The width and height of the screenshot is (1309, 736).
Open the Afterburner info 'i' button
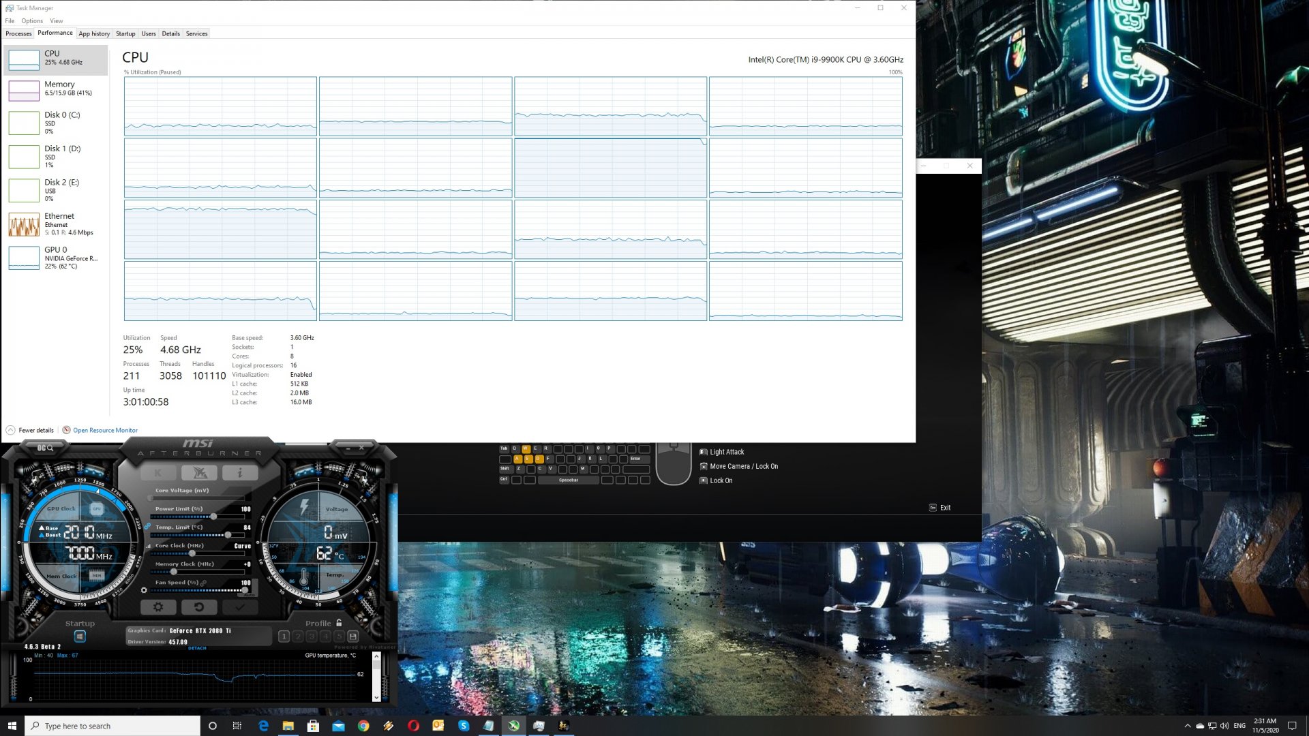(239, 472)
